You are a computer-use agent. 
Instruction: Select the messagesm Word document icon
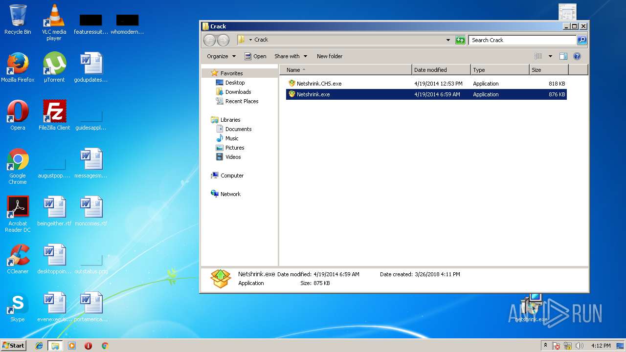(91, 163)
